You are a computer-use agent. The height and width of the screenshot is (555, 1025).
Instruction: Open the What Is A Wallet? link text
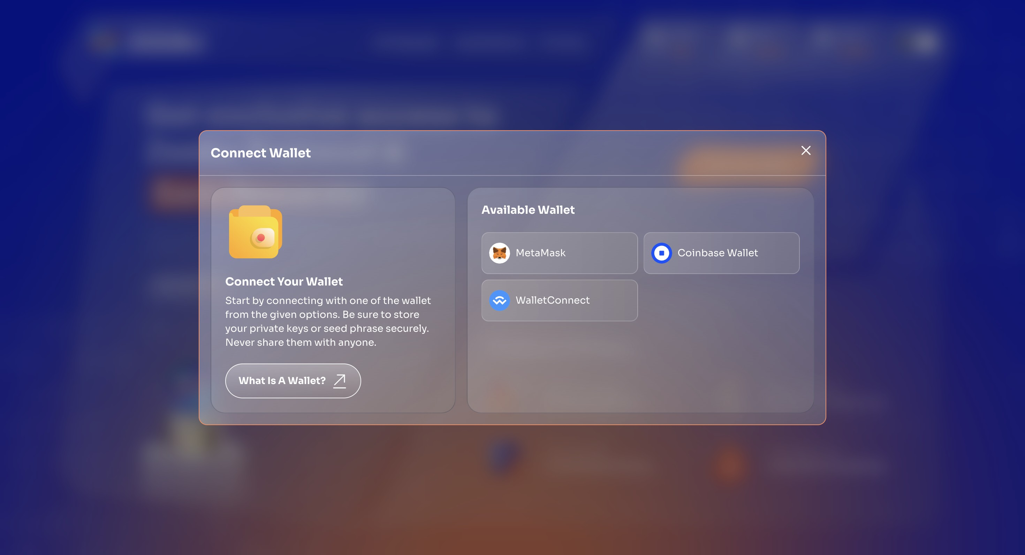click(x=282, y=381)
